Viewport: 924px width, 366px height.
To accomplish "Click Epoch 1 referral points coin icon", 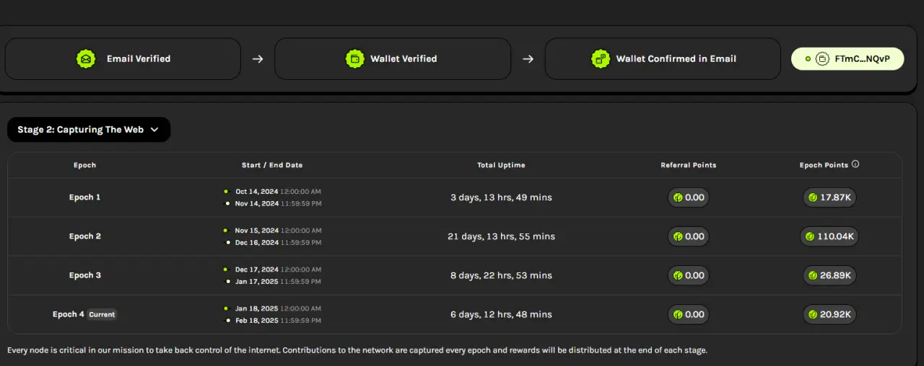I will click(678, 197).
